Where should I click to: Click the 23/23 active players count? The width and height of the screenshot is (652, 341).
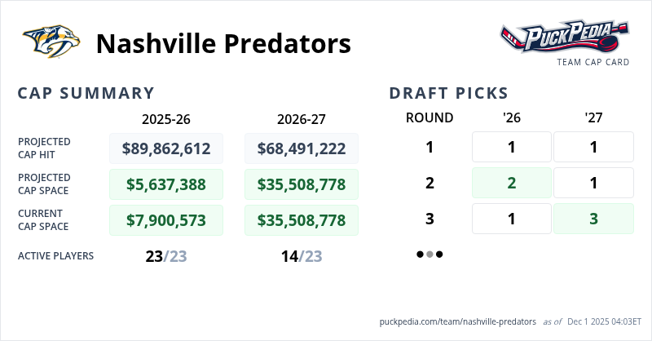point(166,256)
